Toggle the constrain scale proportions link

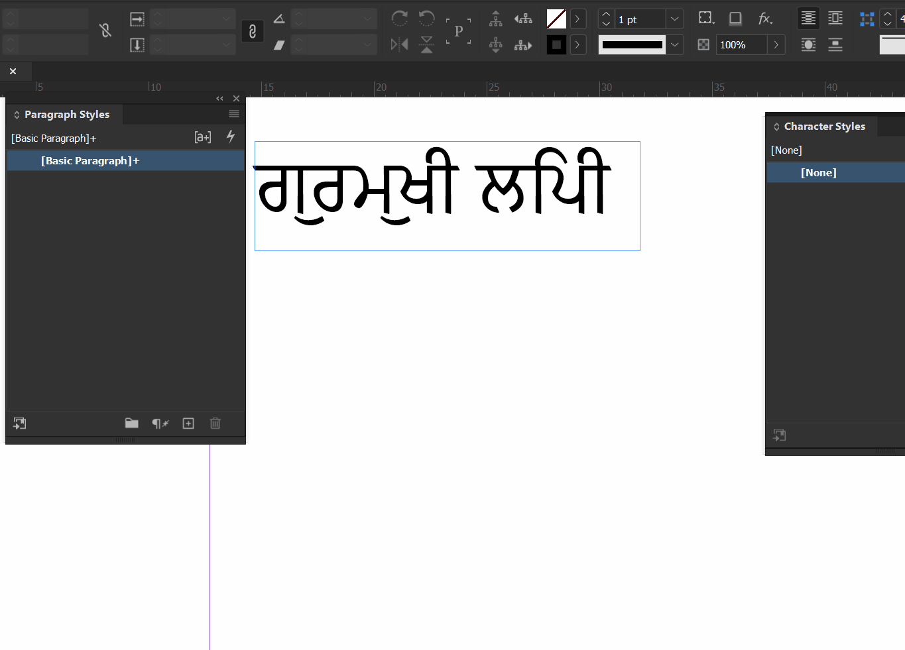click(251, 30)
